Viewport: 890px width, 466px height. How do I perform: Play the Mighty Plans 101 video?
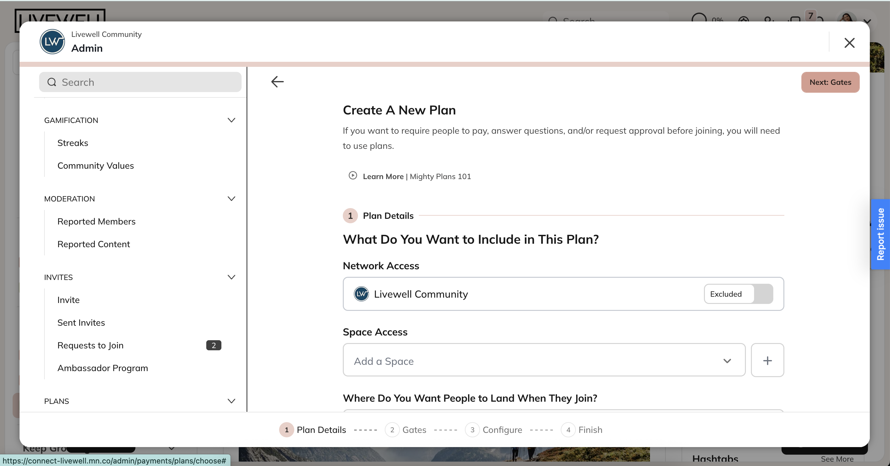(x=352, y=176)
